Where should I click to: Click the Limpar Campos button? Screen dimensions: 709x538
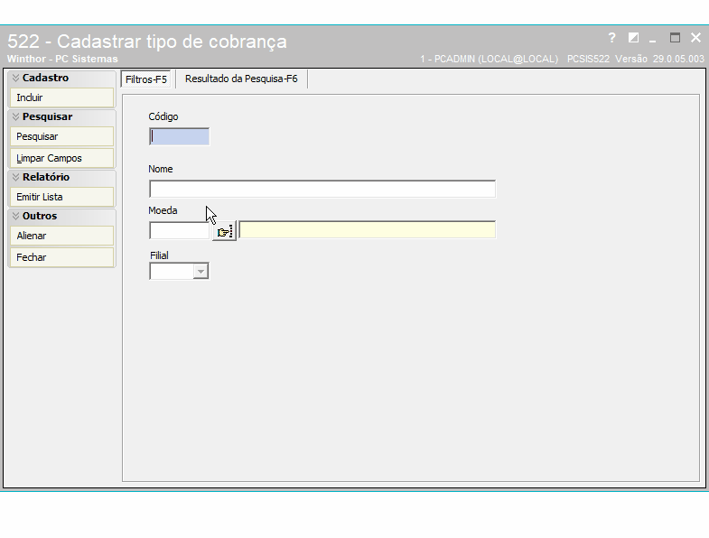[x=62, y=158]
